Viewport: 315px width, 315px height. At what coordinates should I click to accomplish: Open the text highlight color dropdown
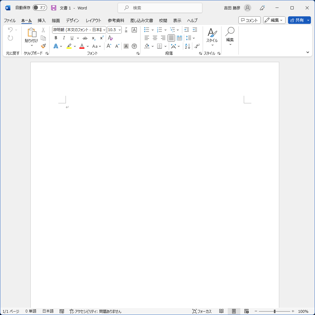75,46
